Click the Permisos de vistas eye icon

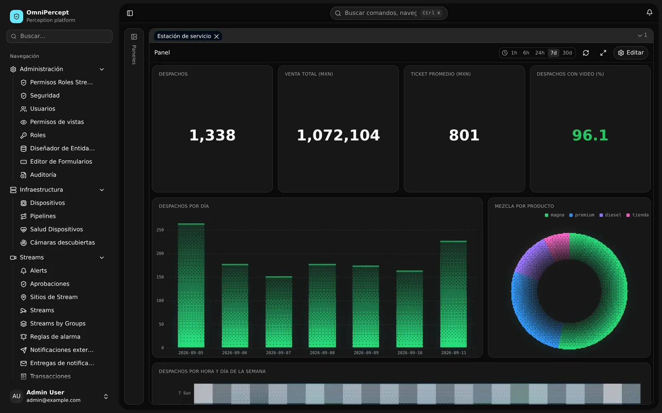coord(24,122)
